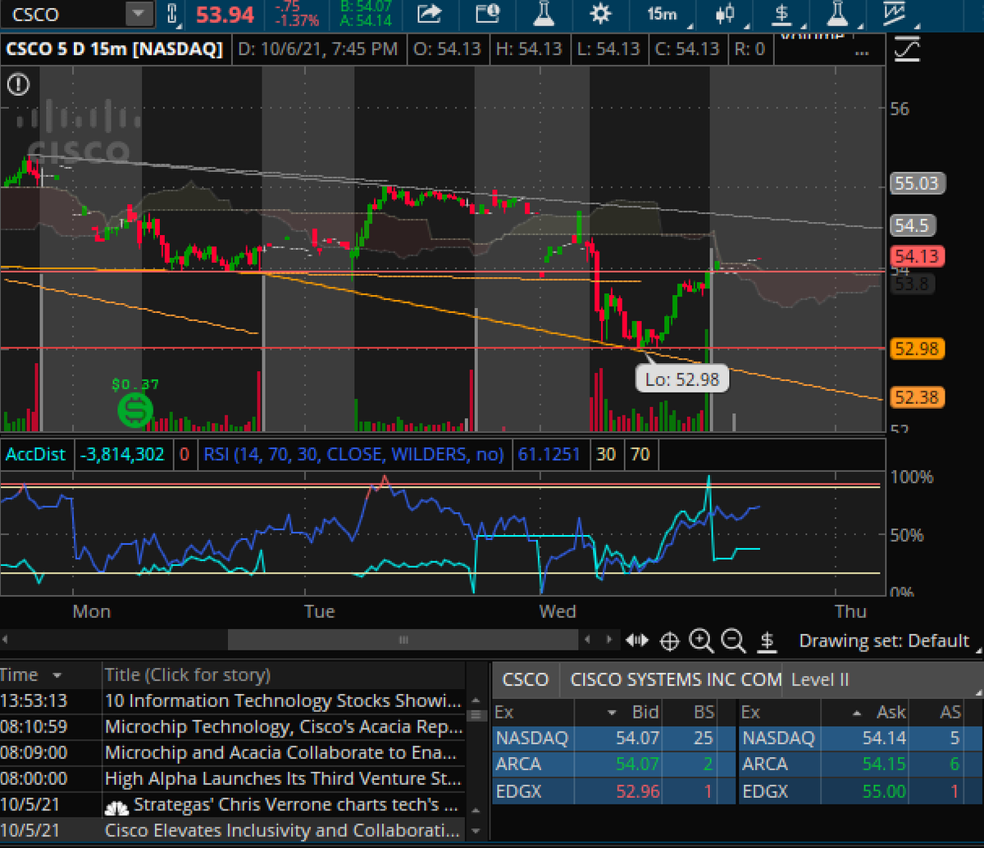
Task: Click the chart pan arrows icon
Action: (638, 641)
